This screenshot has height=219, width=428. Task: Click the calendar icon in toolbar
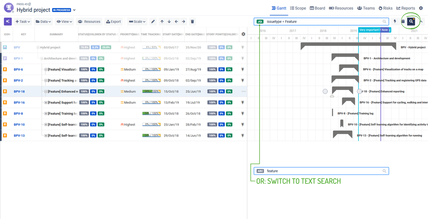pos(403,21)
